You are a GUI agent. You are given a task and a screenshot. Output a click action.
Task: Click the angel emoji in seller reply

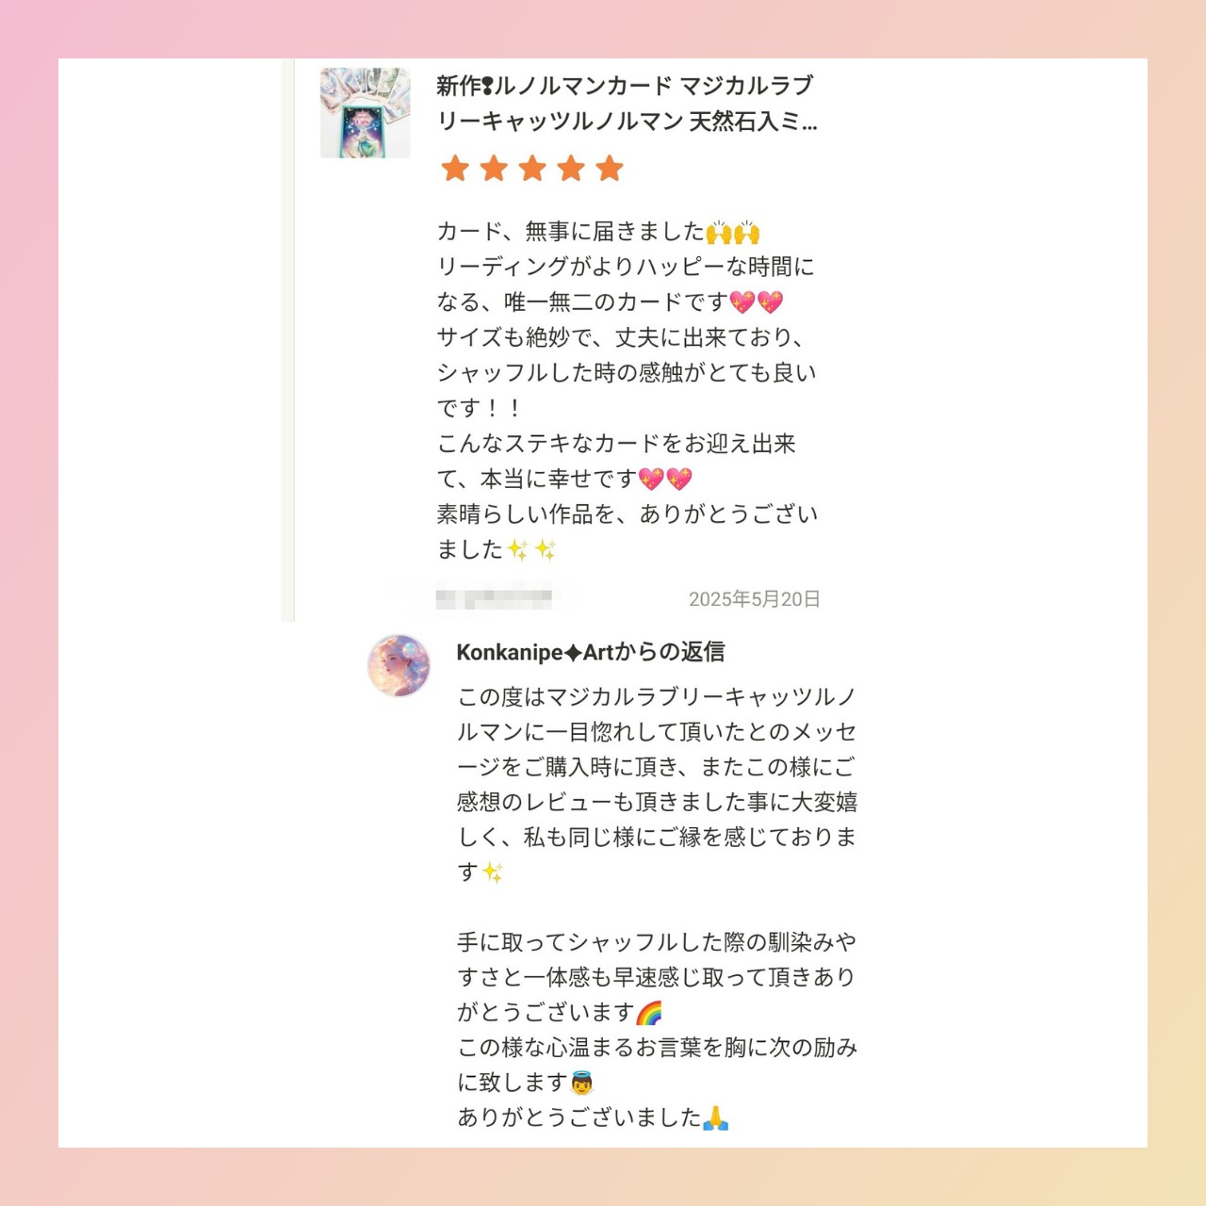tap(581, 1083)
